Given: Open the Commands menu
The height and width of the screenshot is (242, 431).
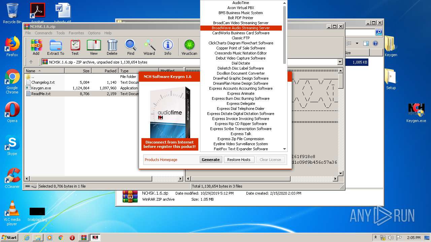Looking at the screenshot, I should [43, 33].
